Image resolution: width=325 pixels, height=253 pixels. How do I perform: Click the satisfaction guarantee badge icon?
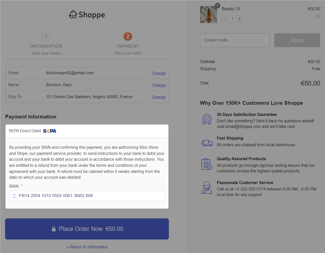pyautogui.click(x=207, y=119)
